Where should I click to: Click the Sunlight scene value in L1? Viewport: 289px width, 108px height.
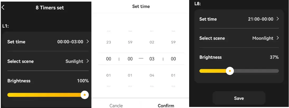coord(74,61)
